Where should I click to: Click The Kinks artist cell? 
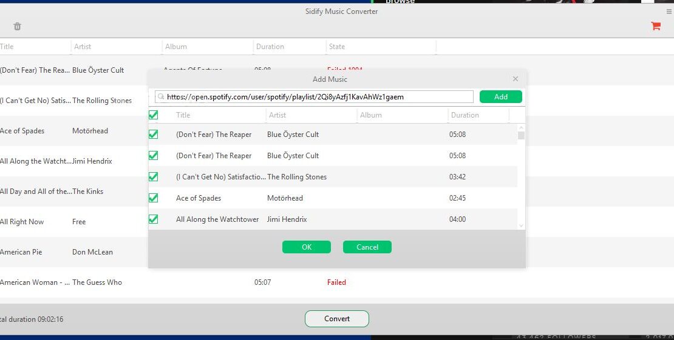coord(87,191)
